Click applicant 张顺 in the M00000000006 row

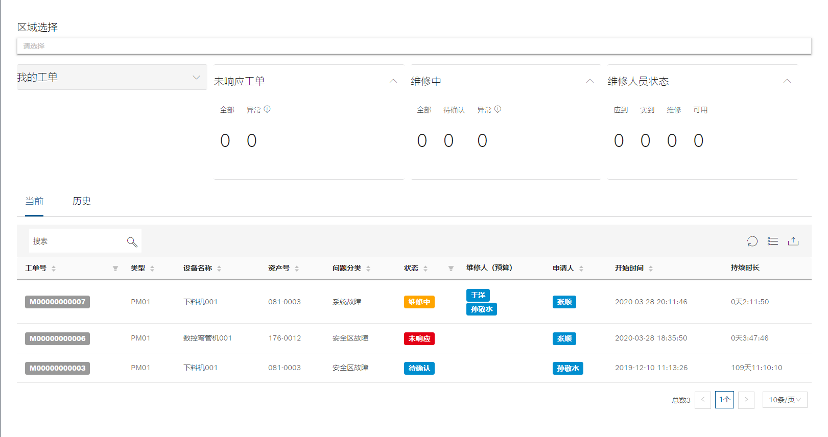tap(564, 338)
